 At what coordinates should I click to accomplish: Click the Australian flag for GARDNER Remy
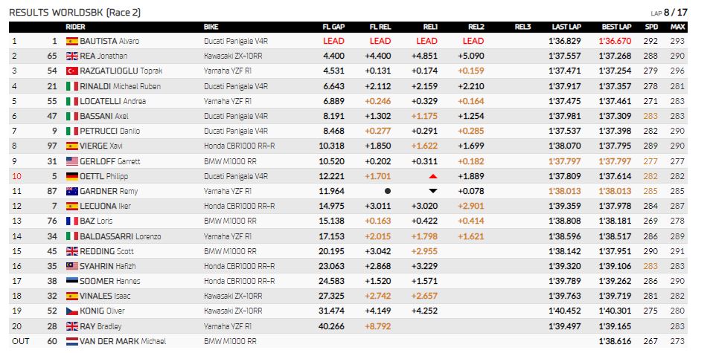tap(72, 191)
